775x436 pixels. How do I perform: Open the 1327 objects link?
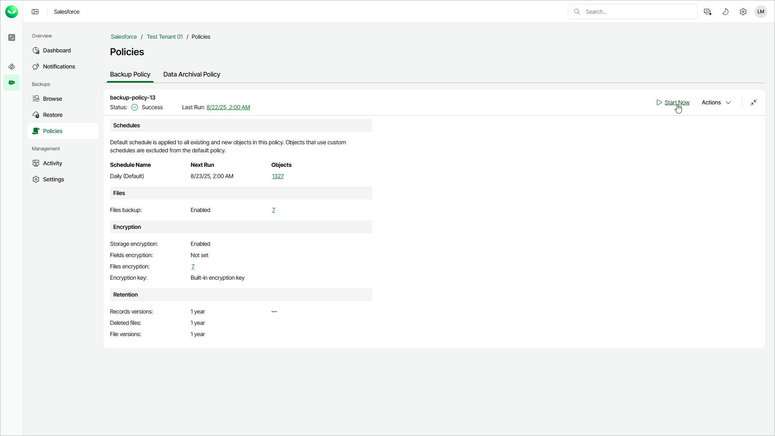pos(278,176)
